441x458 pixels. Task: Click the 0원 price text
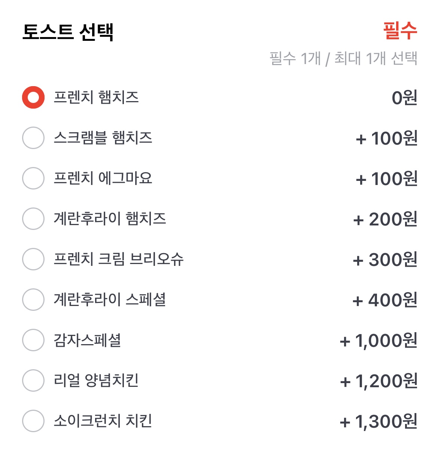coord(404,98)
